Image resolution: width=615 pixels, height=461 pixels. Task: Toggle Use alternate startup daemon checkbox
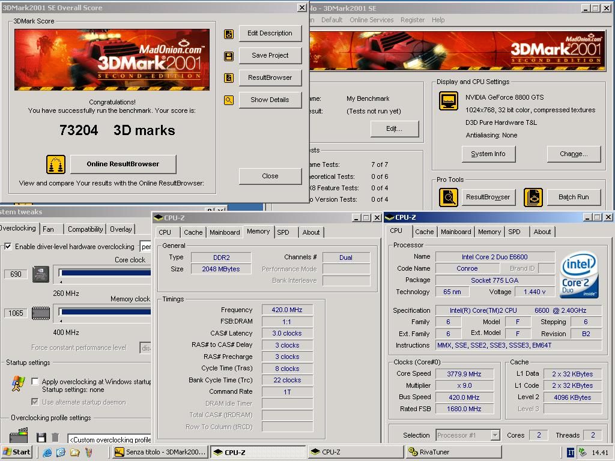(x=35, y=402)
